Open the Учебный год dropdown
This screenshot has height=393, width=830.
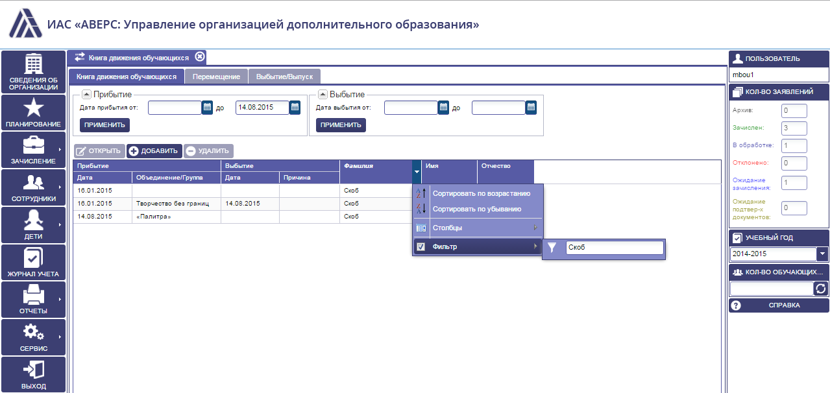tap(822, 254)
